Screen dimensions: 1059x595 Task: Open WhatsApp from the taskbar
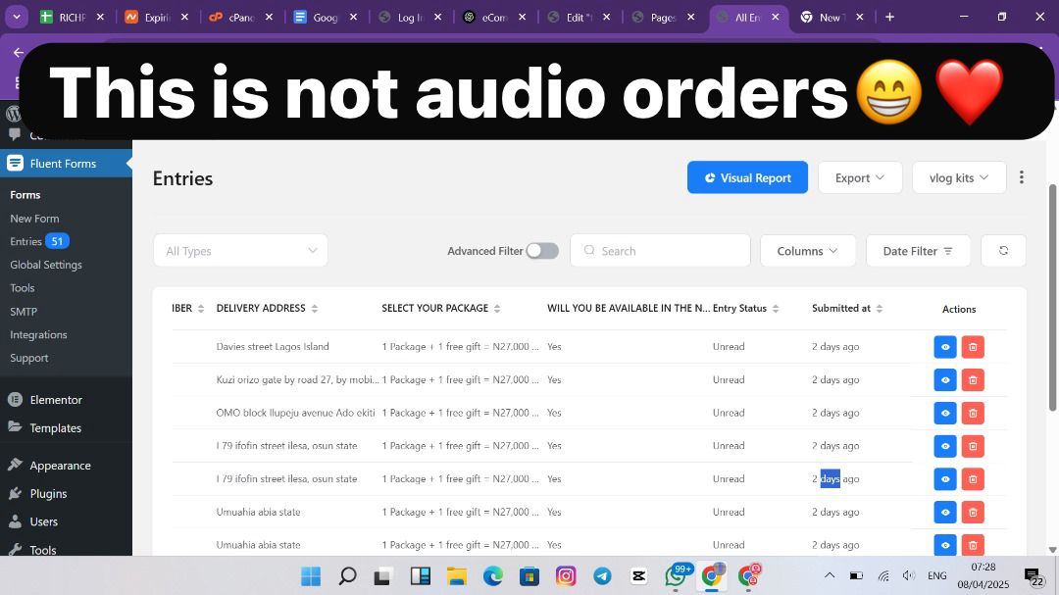[x=676, y=575]
